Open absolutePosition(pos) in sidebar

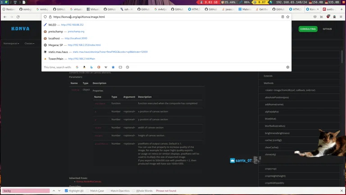click(x=277, y=97)
